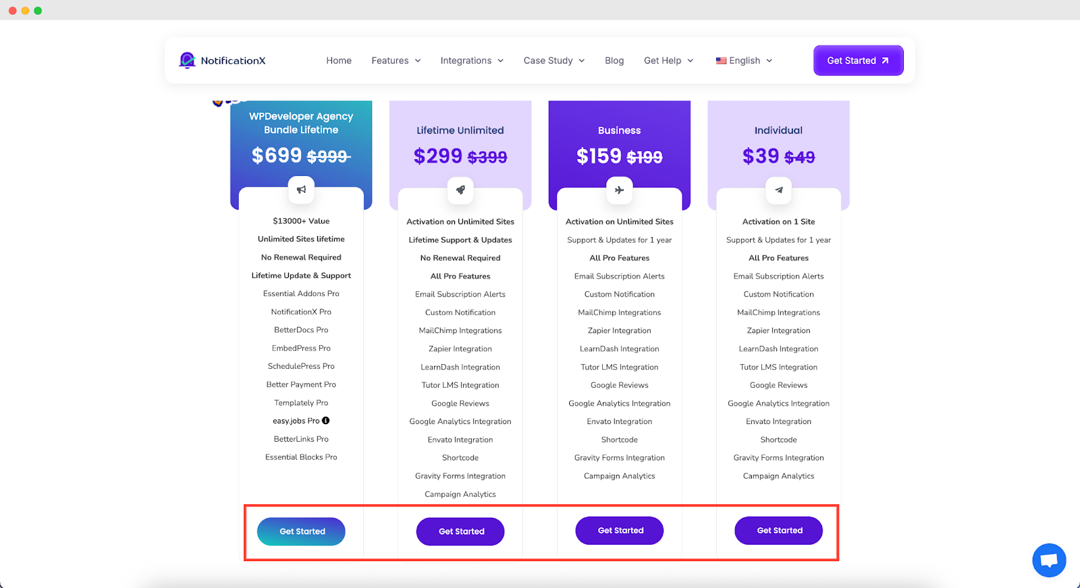Click the macOS red close window dot
Screen dimensions: 1080x588
13,11
